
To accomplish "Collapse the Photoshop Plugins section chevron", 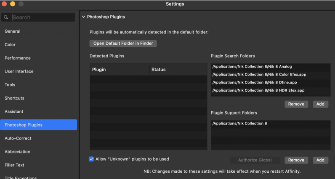I will 83,17.
